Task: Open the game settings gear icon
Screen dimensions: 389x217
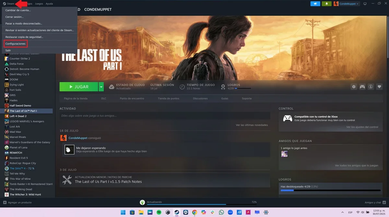Action: [353, 87]
